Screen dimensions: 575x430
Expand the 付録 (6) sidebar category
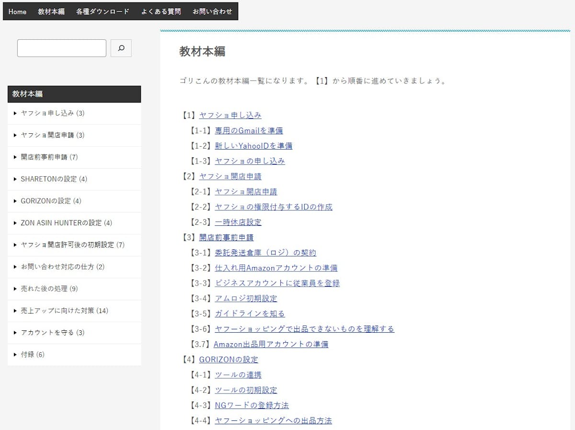click(32, 355)
